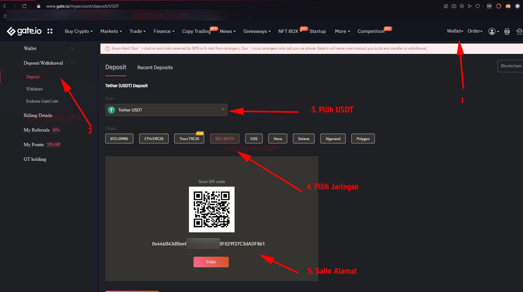
Task: Open the apps grid next to gate.io logo
Action: pos(50,31)
